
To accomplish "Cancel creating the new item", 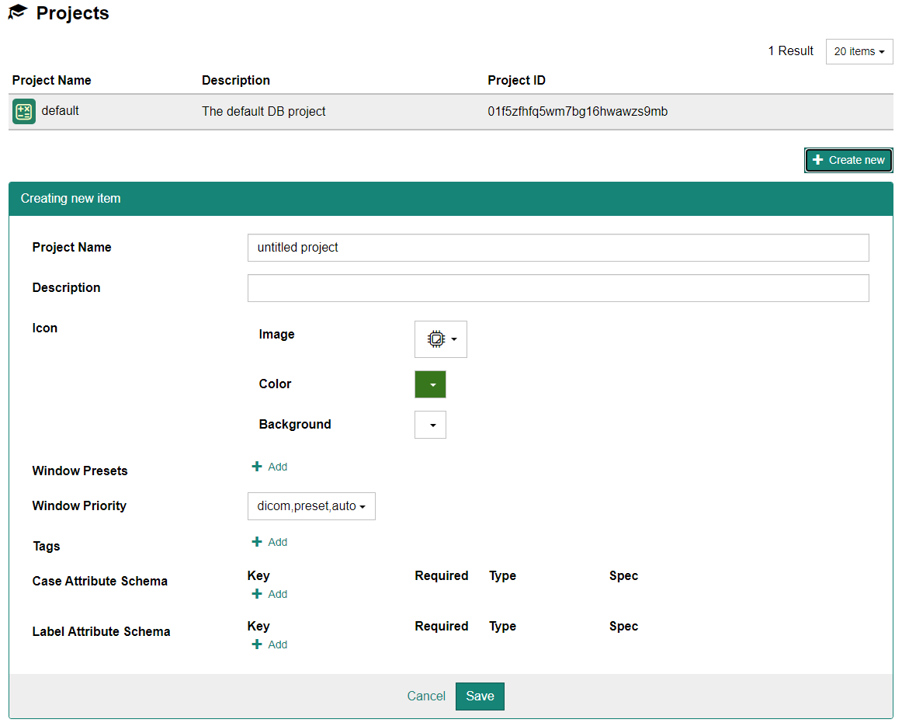I will click(426, 696).
